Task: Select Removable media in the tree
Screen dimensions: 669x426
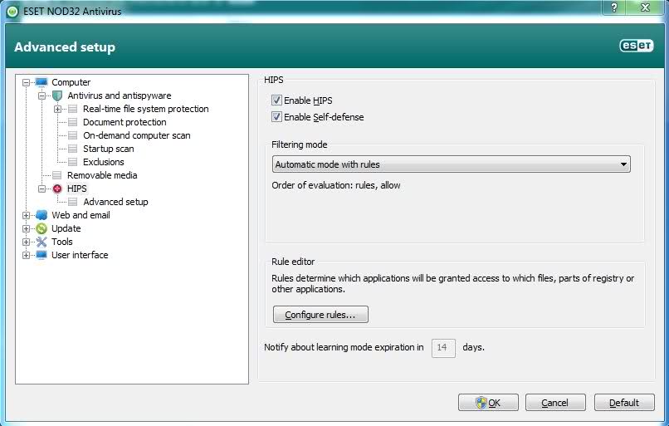Action: coord(102,175)
